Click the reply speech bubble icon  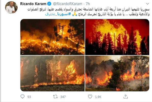click(22, 97)
